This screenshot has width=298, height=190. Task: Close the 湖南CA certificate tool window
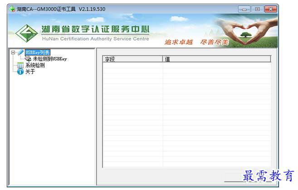point(271,9)
